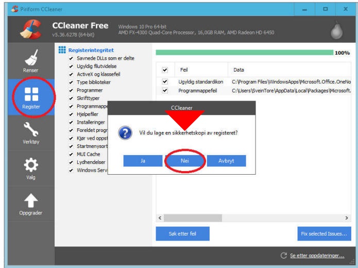Toggle Ugyldig filutvidelse check
This screenshot has width=358, height=268.
[x=71, y=66]
